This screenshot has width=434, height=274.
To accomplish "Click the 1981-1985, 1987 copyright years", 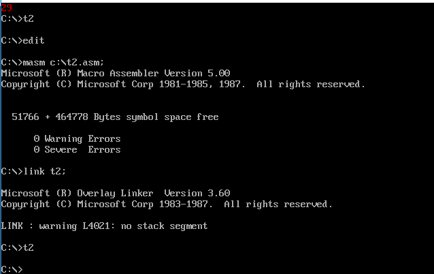I will [x=194, y=84].
